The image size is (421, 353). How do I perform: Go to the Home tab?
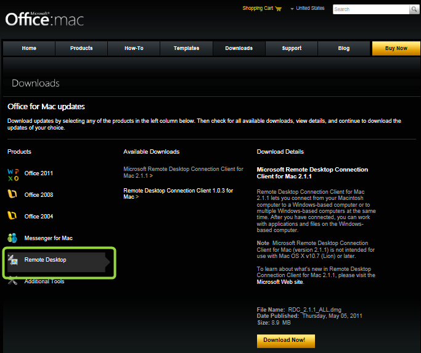(29, 48)
